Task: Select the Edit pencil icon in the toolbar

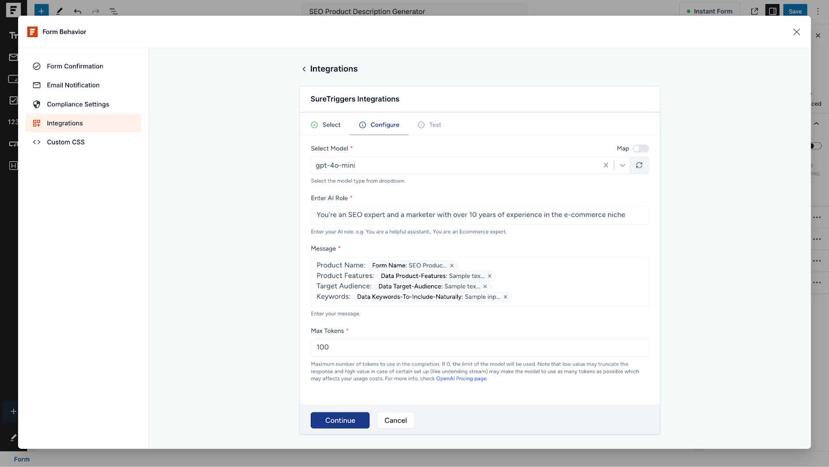Action: (59, 10)
